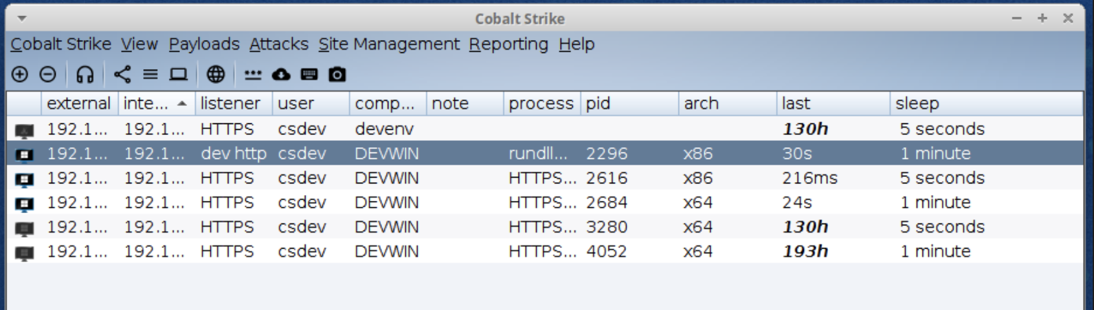Open the window menu arrow in title bar
The width and height of the screenshot is (1094, 310).
pyautogui.click(x=22, y=19)
